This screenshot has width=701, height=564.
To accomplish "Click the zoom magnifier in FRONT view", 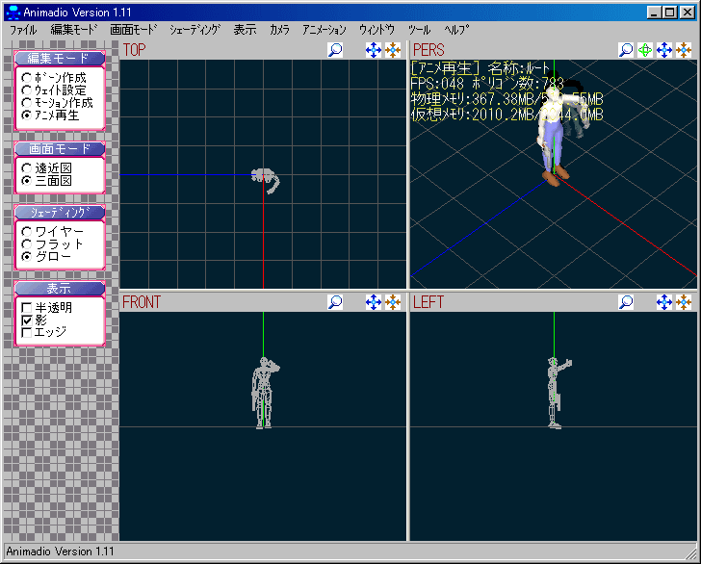I will click(x=335, y=302).
